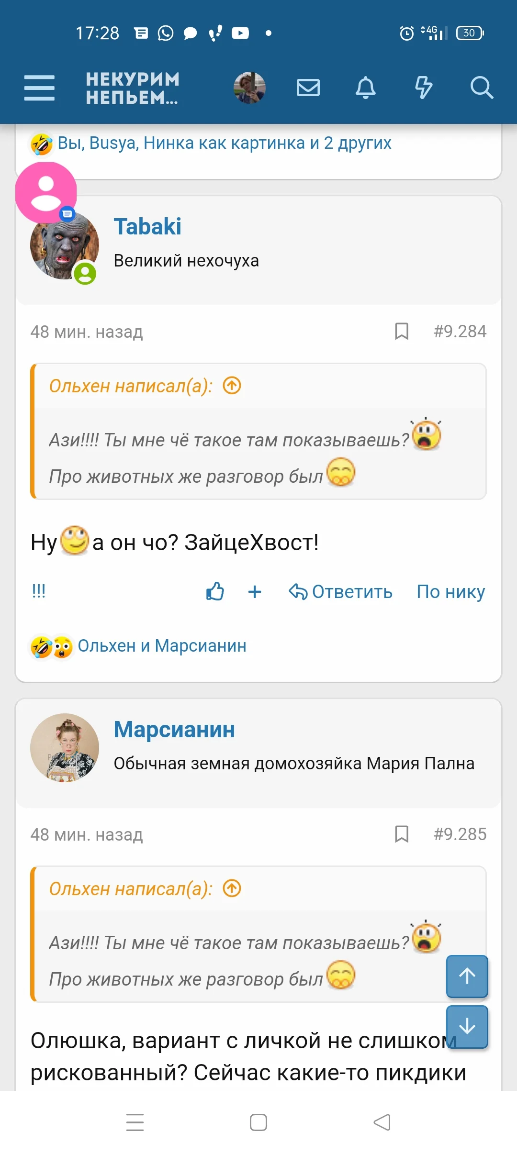Jump to Ольхен's quoted message via arrow in post #9.285

(232, 888)
